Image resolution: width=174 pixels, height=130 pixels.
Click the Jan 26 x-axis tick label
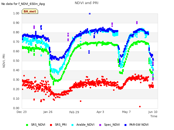tap(48, 112)
